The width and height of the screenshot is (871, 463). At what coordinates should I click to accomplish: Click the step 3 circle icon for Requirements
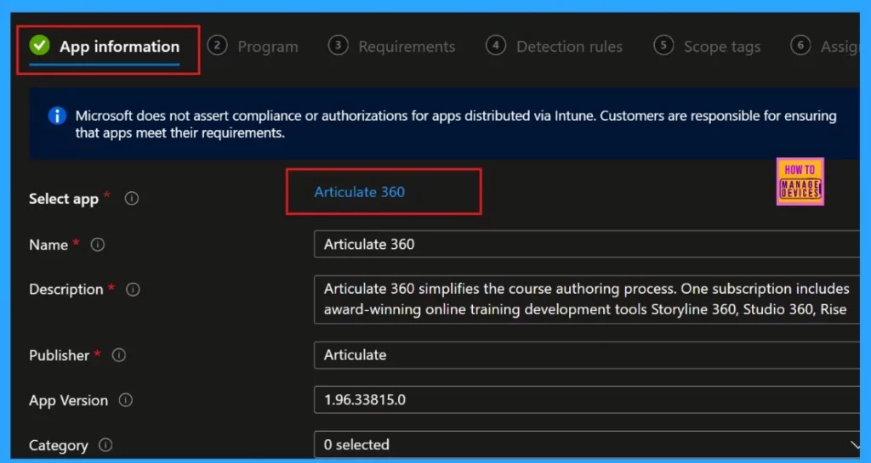(x=338, y=46)
